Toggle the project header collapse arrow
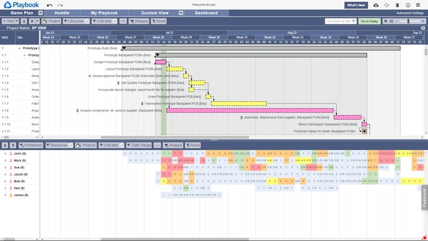 click(423, 28)
